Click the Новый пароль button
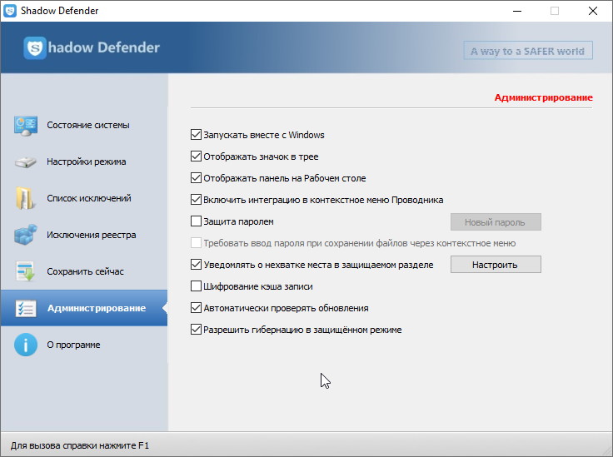This screenshot has height=457, width=613. click(496, 222)
